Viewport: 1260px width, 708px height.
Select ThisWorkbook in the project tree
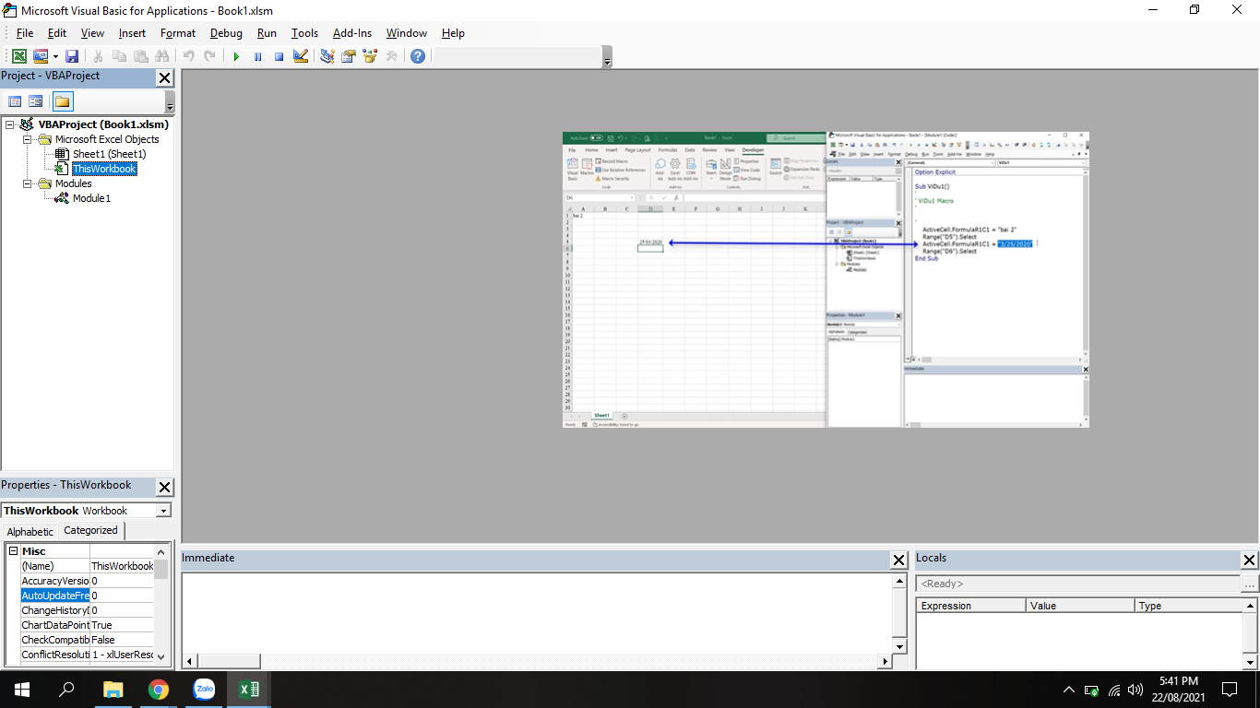click(x=104, y=169)
